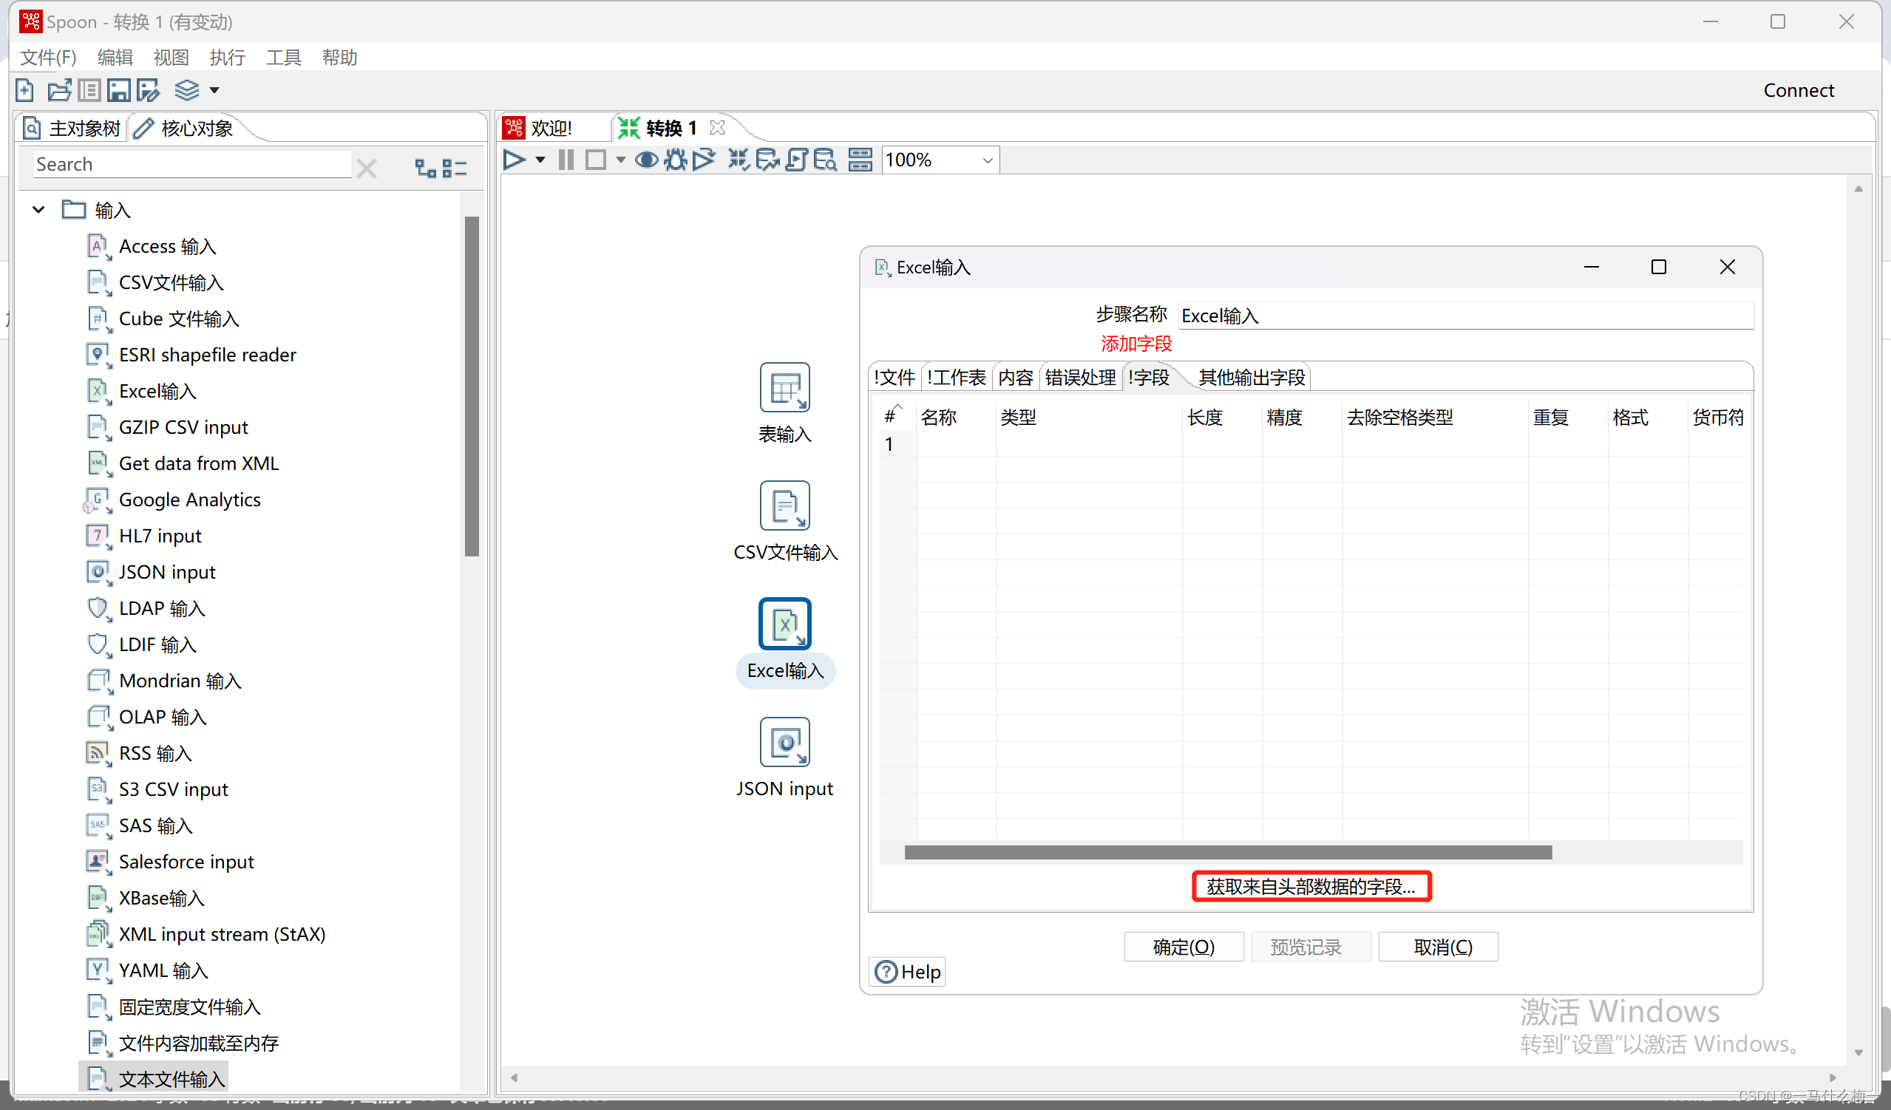This screenshot has height=1110, width=1891.
Task: Click the Impact analysis icon
Action: (x=767, y=160)
